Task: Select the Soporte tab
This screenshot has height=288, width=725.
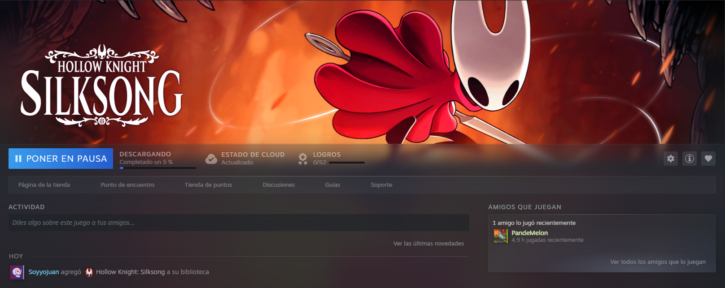Action: [x=381, y=185]
